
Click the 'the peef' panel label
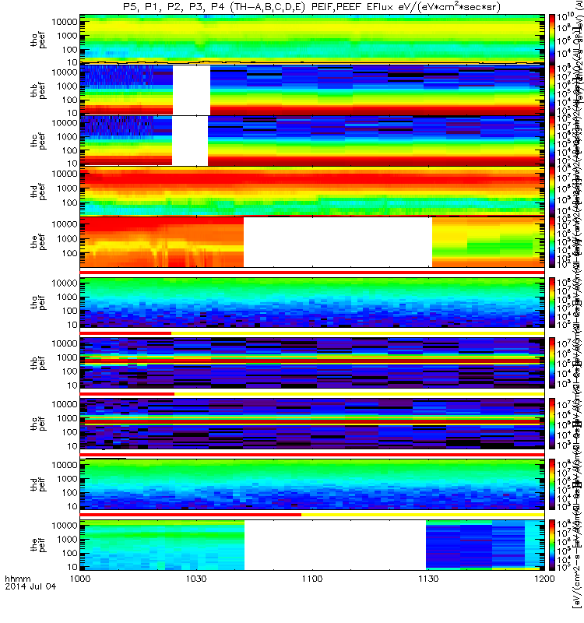[x=38, y=242]
